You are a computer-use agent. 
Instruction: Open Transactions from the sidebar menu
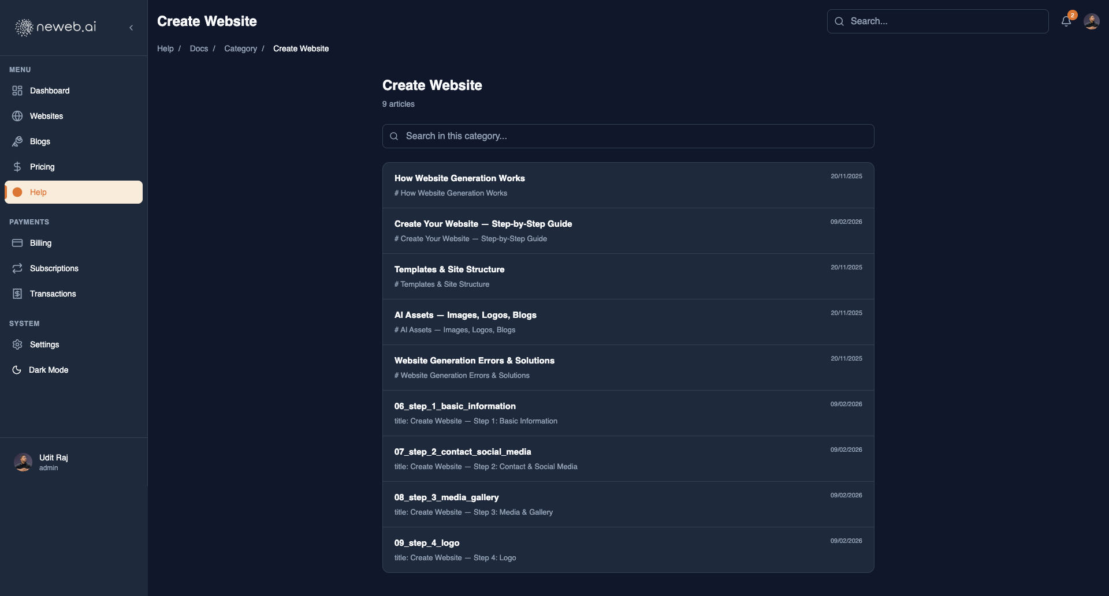(53, 294)
